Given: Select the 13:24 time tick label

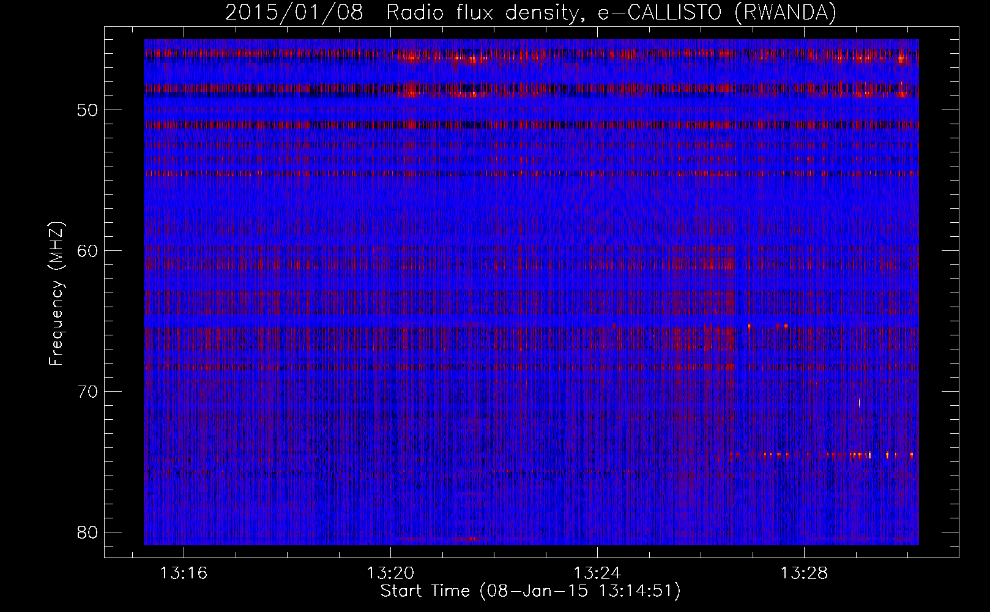Looking at the screenshot, I should [597, 573].
